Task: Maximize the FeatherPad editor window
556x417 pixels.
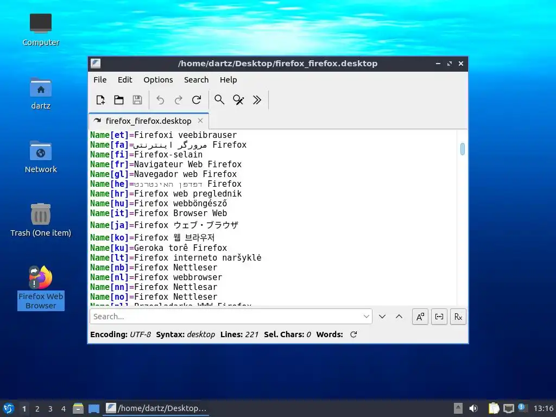Action: pos(450,64)
